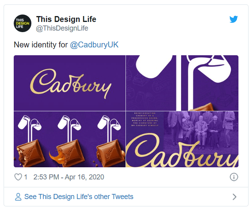This screenshot has height=210, width=251.
Task: Click the person icon beside other Tweets
Action: tap(18, 197)
